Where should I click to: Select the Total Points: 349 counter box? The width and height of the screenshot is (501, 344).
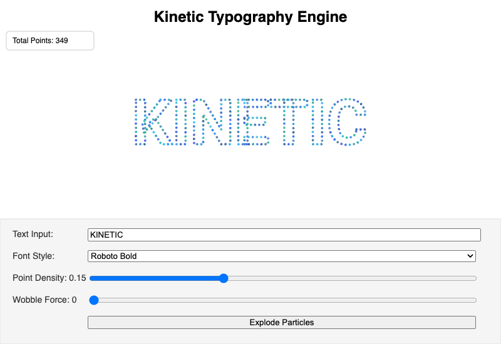click(50, 41)
